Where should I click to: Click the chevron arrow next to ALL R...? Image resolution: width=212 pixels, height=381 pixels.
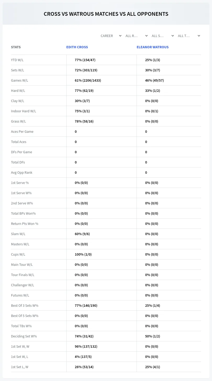146,36
